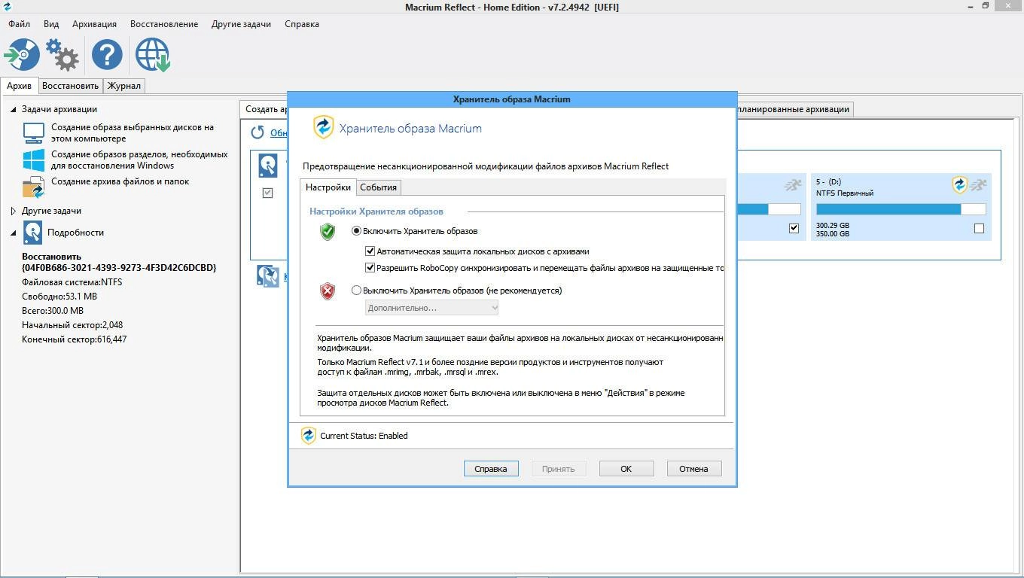
Task: Click the usage bar on partition left of D:
Action: (x=770, y=209)
